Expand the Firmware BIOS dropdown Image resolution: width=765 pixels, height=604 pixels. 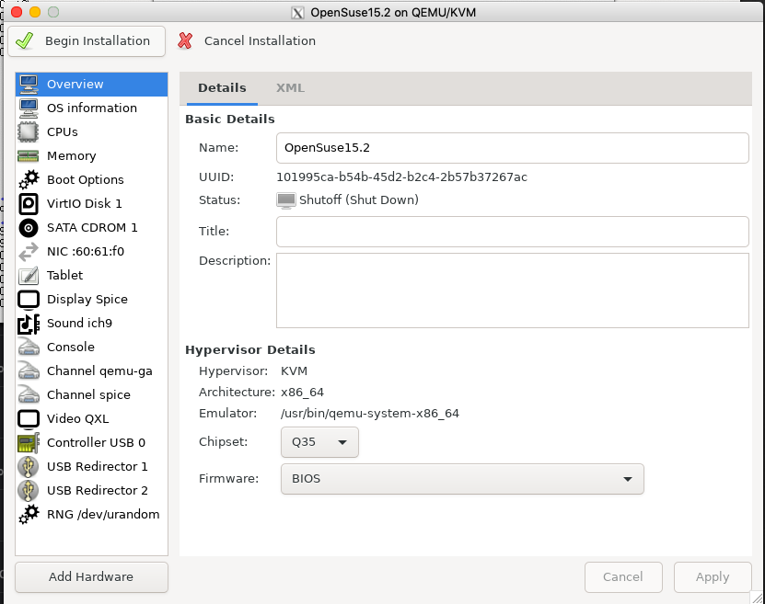tap(462, 479)
